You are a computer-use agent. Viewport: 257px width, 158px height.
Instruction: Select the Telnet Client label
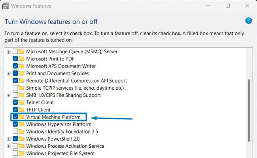[x=40, y=102]
